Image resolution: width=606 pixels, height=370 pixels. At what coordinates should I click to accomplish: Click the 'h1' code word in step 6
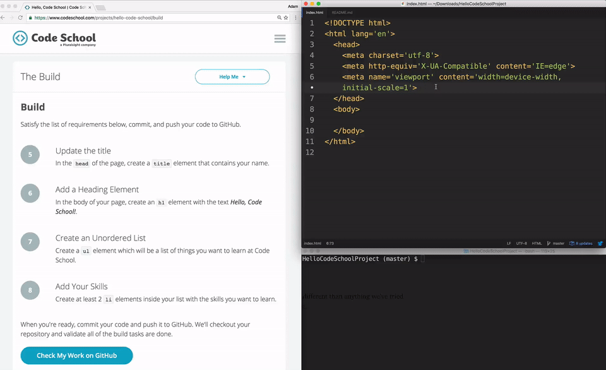(161, 202)
